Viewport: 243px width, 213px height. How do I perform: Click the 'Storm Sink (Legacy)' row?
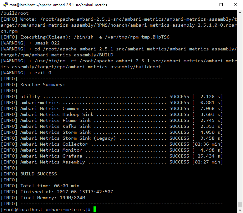112,138
